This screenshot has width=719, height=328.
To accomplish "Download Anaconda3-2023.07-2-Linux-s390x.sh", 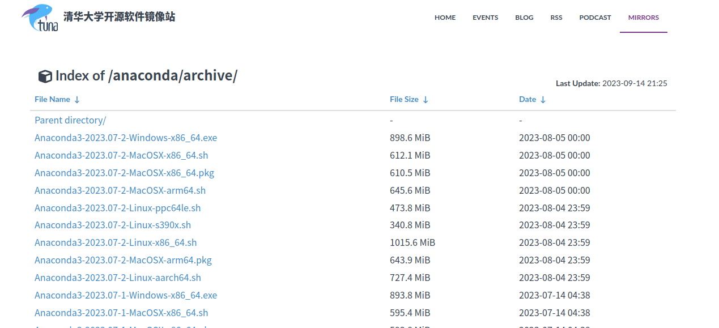I will (113, 225).
